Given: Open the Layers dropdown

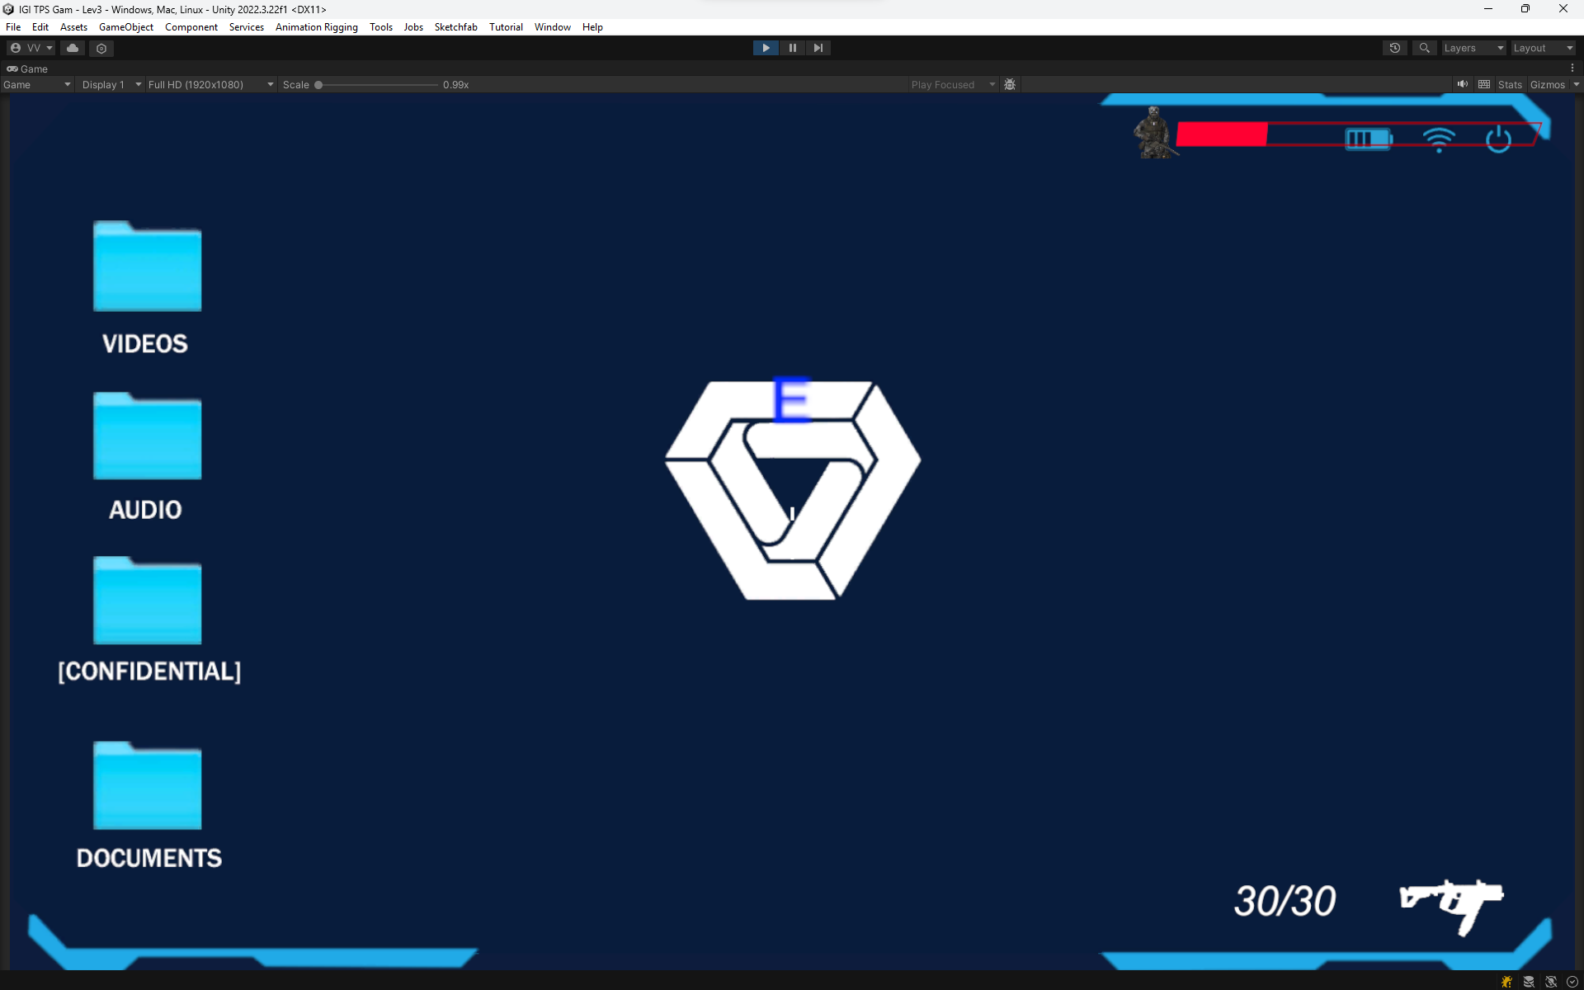Looking at the screenshot, I should 1473,48.
